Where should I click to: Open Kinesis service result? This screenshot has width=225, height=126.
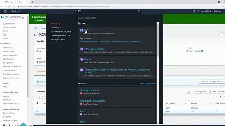(x=88, y=59)
